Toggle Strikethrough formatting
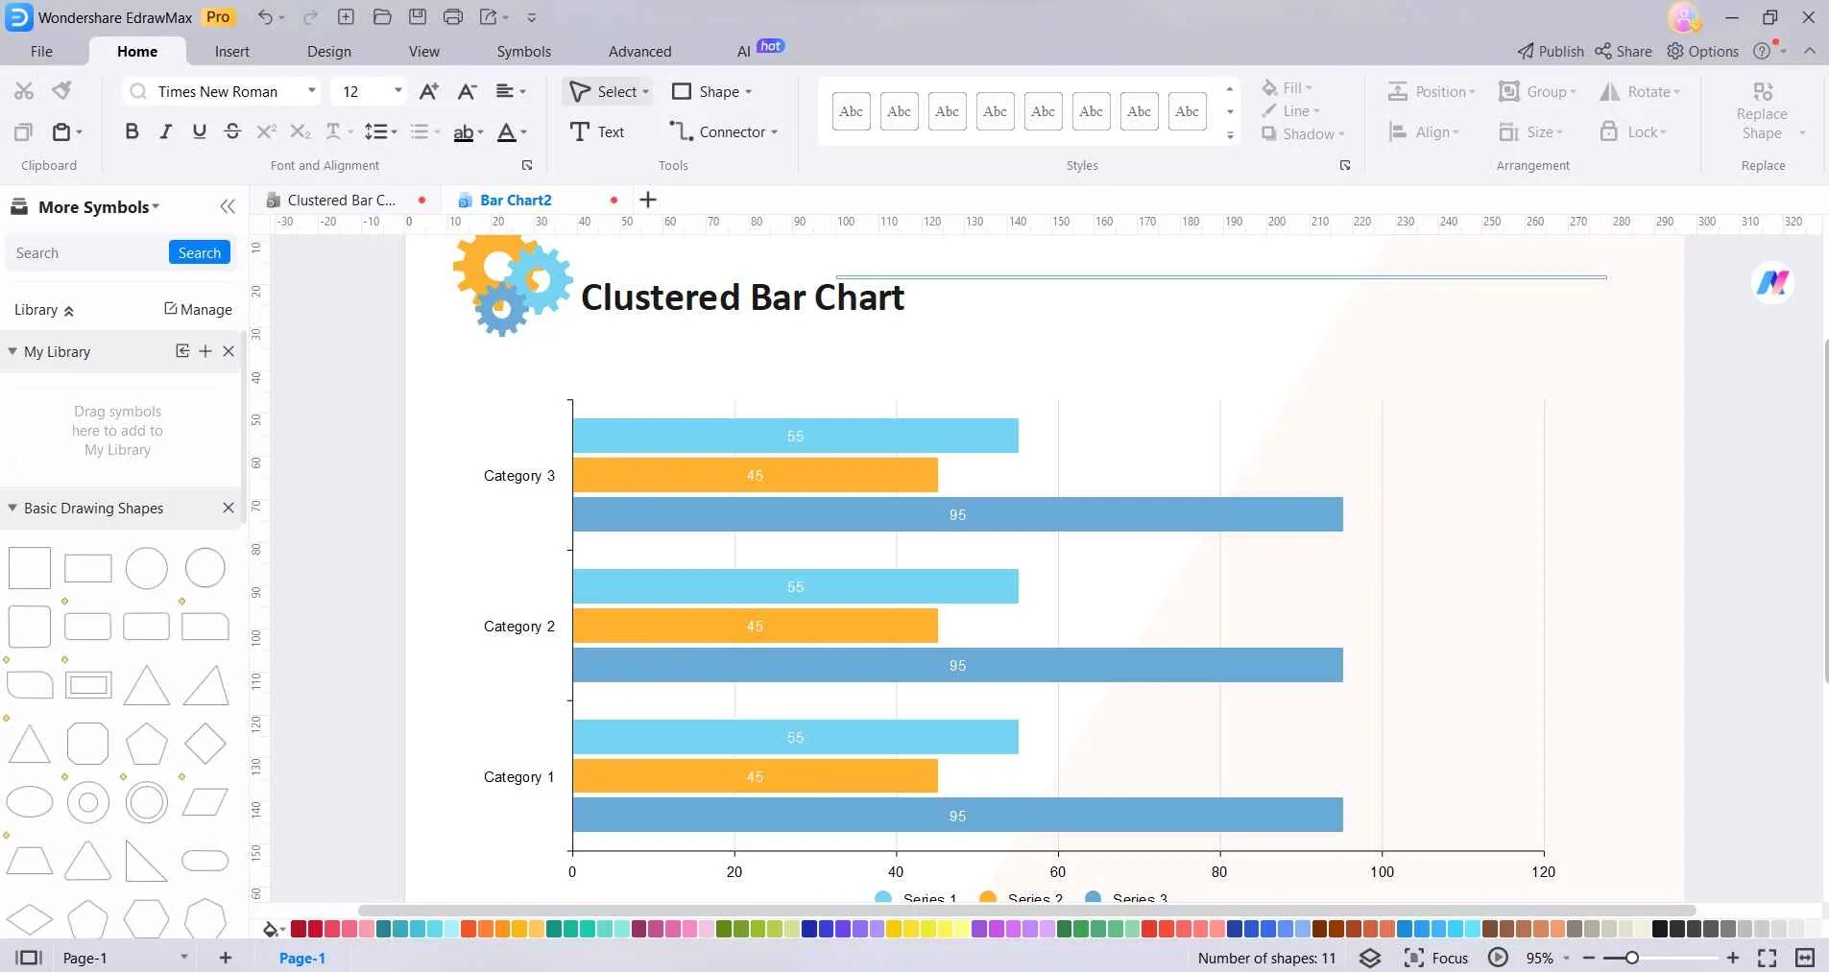The width and height of the screenshot is (1829, 972). [x=232, y=131]
